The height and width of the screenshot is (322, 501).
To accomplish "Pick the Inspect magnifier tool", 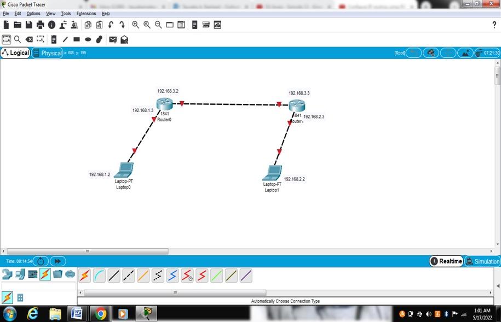I will pyautogui.click(x=18, y=39).
